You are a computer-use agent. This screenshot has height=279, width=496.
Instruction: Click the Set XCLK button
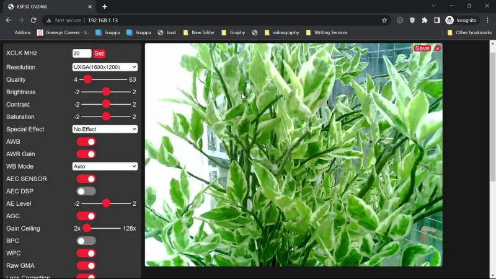pos(99,53)
